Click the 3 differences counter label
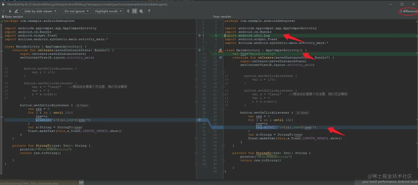418x185 pixels. click(x=408, y=11)
